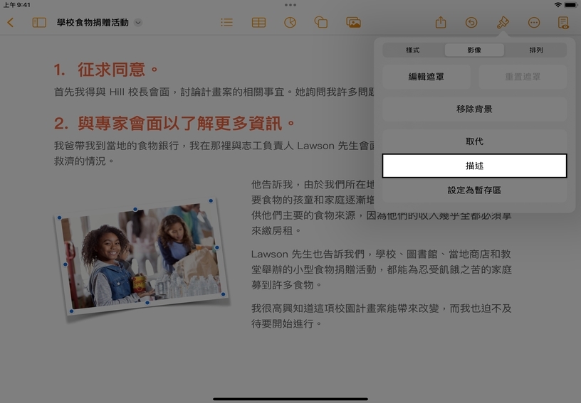Open the shapes insert icon
Image resolution: width=581 pixels, height=403 pixels.
point(321,23)
